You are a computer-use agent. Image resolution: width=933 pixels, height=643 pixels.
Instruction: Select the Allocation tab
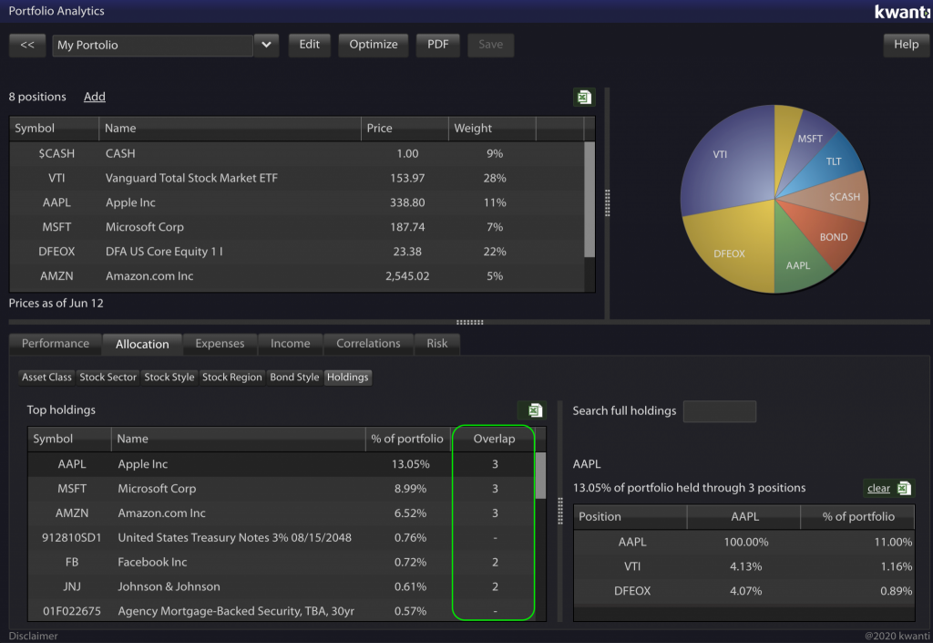(142, 344)
